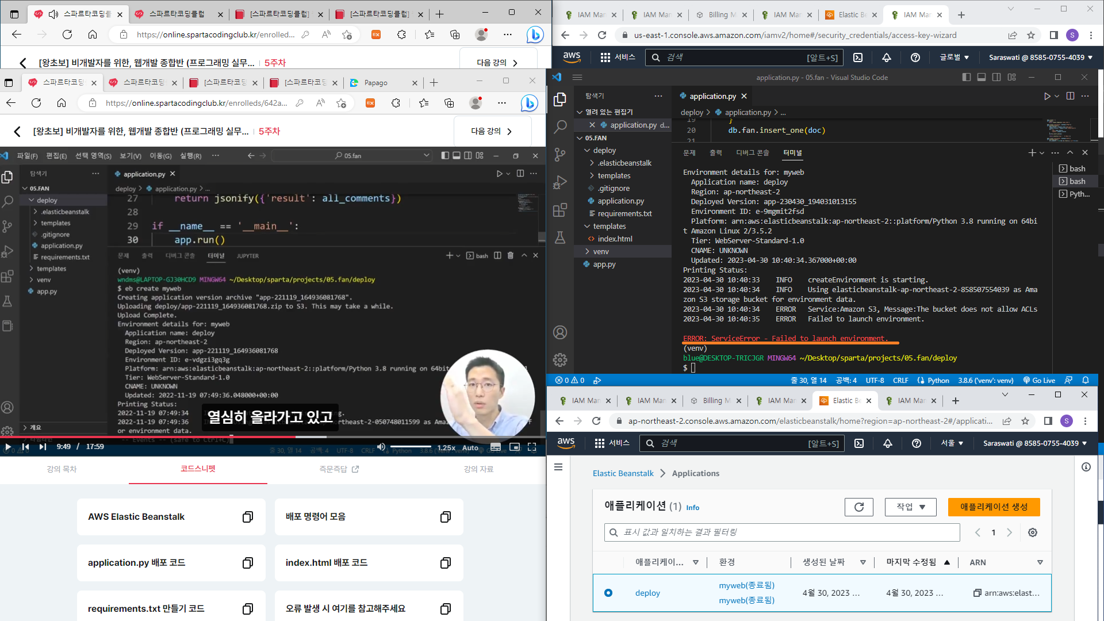Open AWS help icon in Beanstalk console
Screen dimensions: 1104x621
917,443
